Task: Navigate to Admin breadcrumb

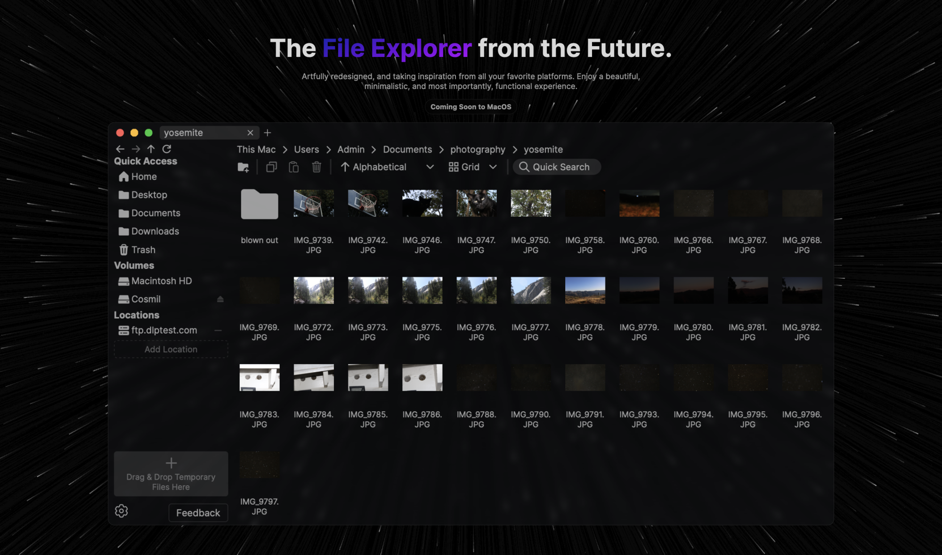Action: tap(351, 149)
